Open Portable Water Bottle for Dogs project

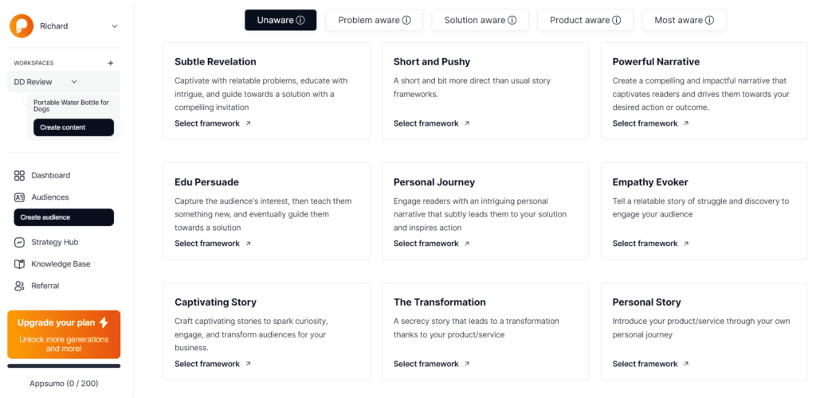click(x=71, y=105)
